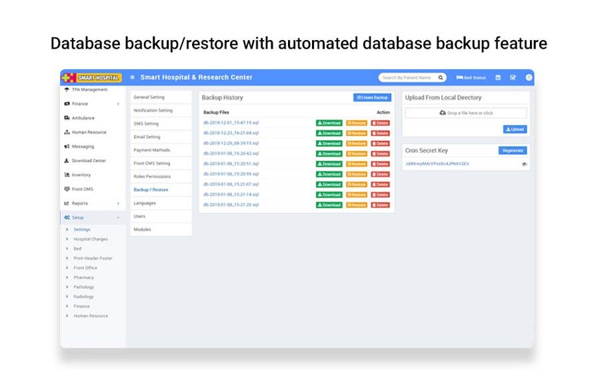
Task: Open the task checklist icon in header
Action: click(x=513, y=77)
